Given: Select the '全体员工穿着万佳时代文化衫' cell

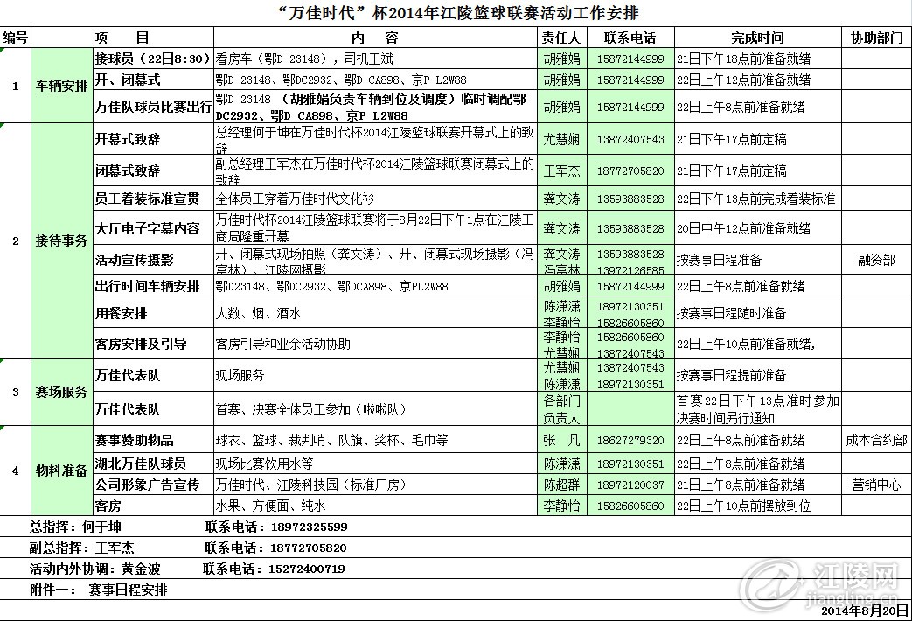Looking at the screenshot, I should [375, 199].
